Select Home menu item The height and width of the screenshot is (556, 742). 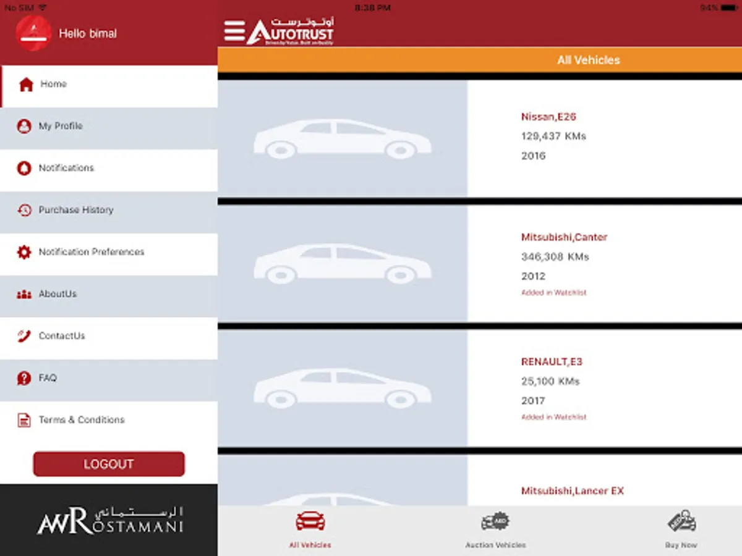[x=109, y=85]
